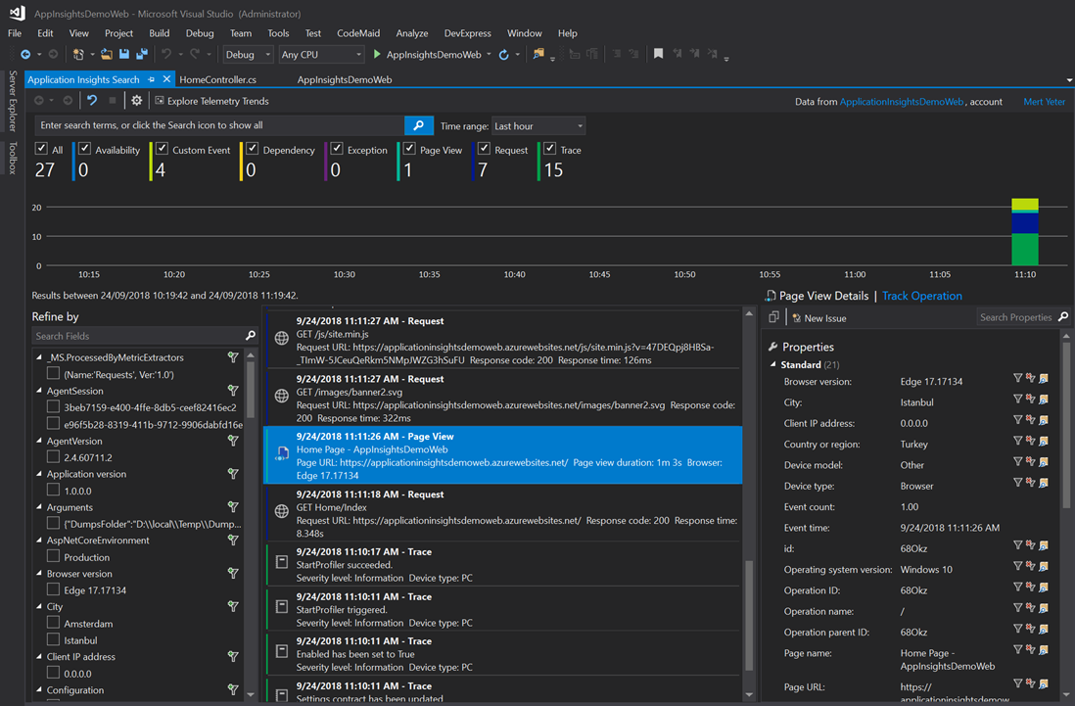Click the Save file toolbar icon
This screenshot has height=706, width=1075.
click(124, 54)
